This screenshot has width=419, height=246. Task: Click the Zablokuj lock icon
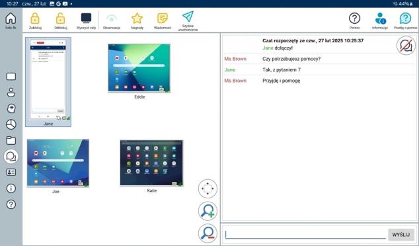click(x=35, y=19)
